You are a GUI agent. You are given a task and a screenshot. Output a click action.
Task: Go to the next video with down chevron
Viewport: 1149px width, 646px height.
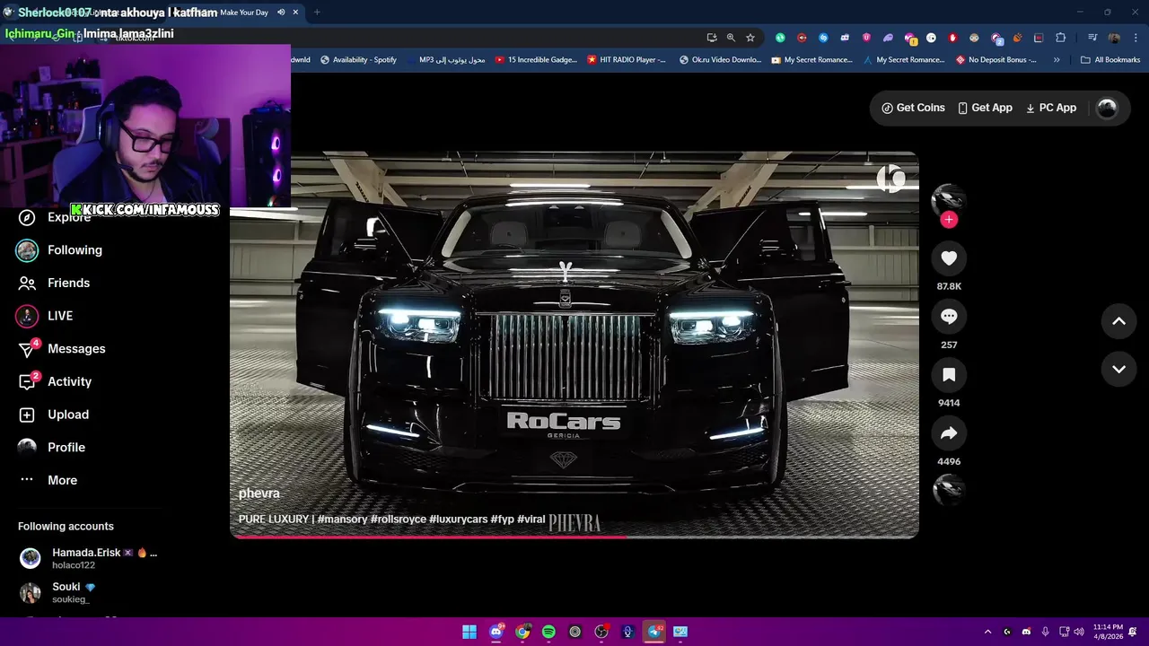point(1118,369)
